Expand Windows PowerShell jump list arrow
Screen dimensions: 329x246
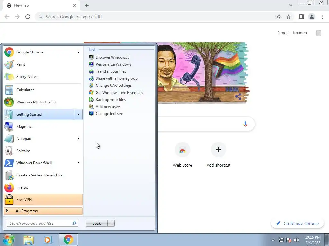click(78, 163)
